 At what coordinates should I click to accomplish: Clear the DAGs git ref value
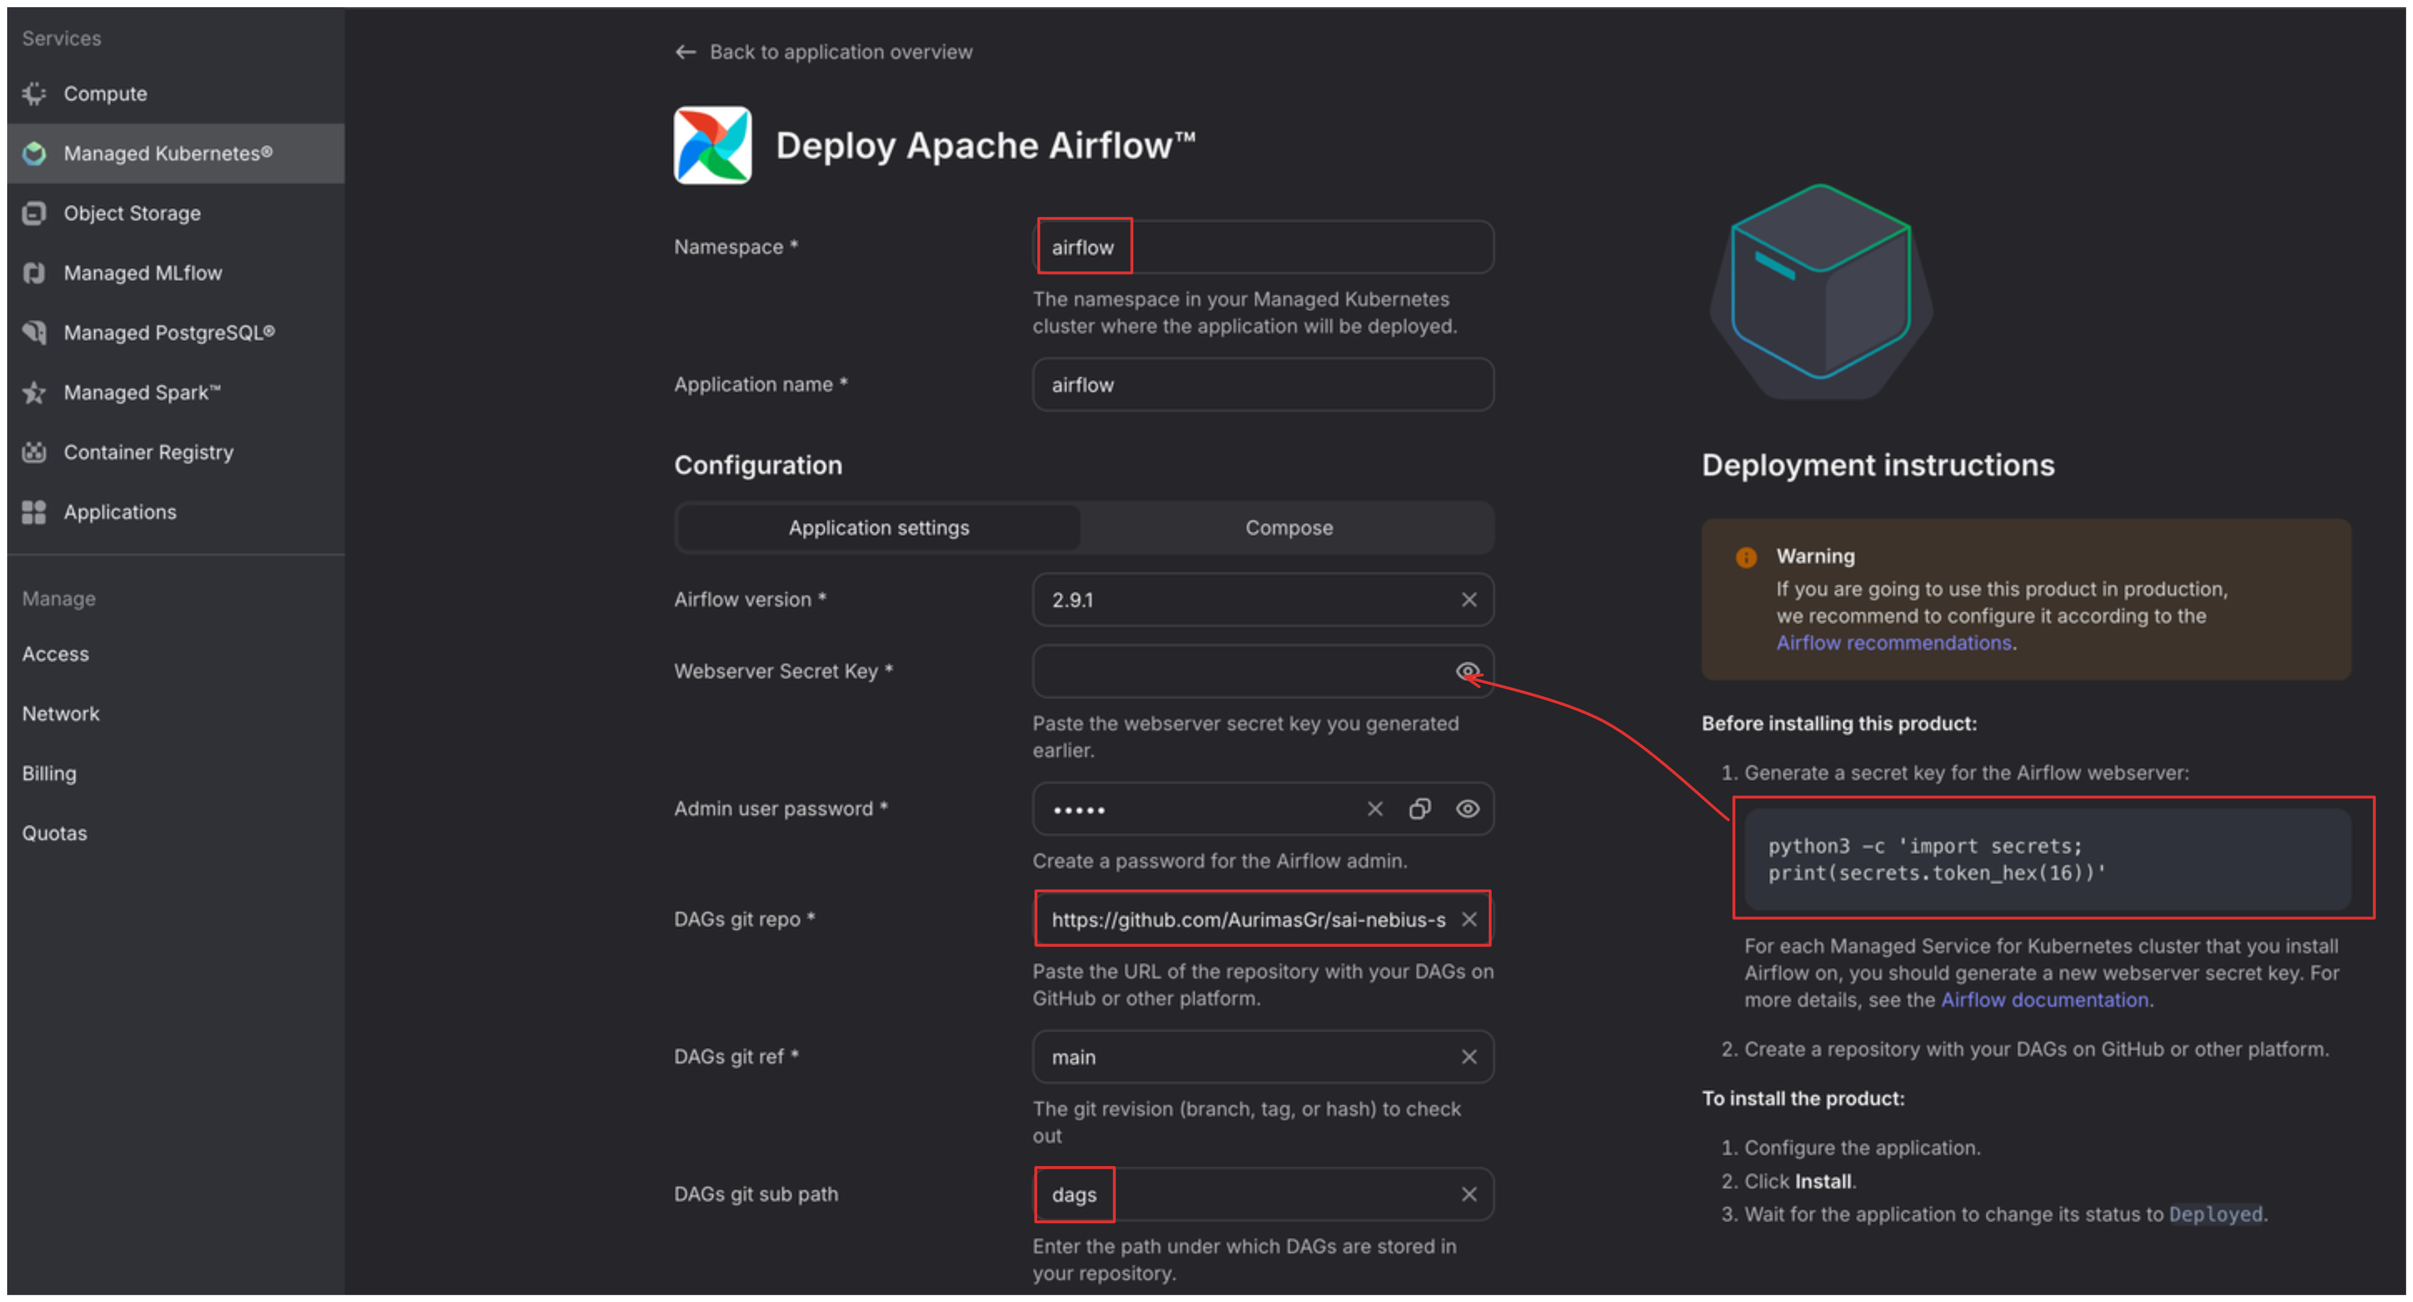[x=1469, y=1057]
